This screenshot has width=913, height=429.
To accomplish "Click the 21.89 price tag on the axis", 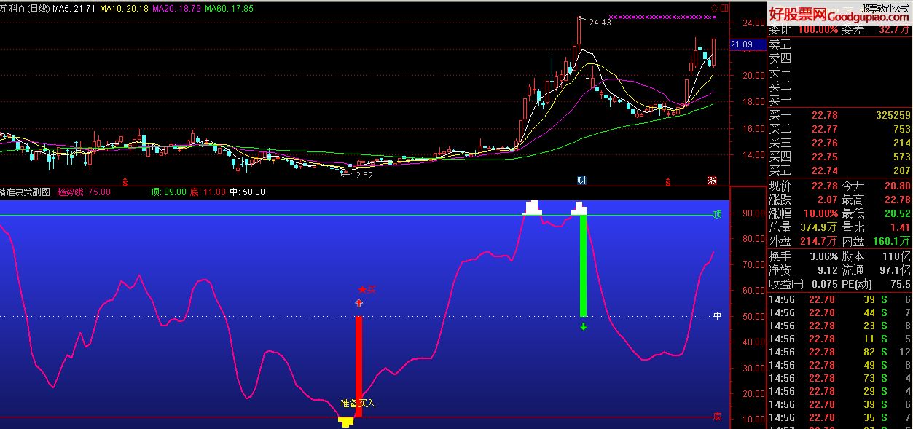I will [x=741, y=44].
